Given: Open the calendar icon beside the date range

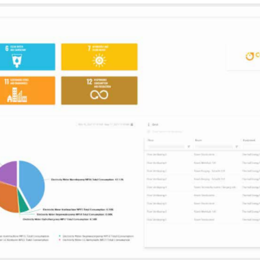Looking at the screenshot, I should point(132,124).
